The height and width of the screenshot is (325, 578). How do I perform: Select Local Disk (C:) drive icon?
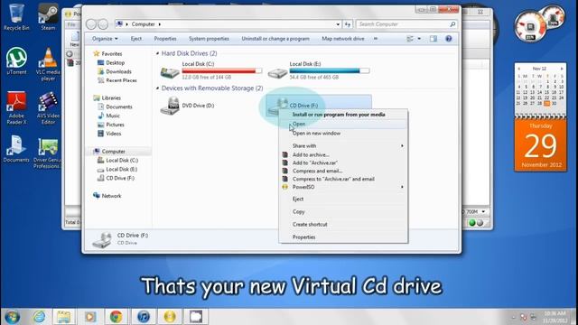170,72
